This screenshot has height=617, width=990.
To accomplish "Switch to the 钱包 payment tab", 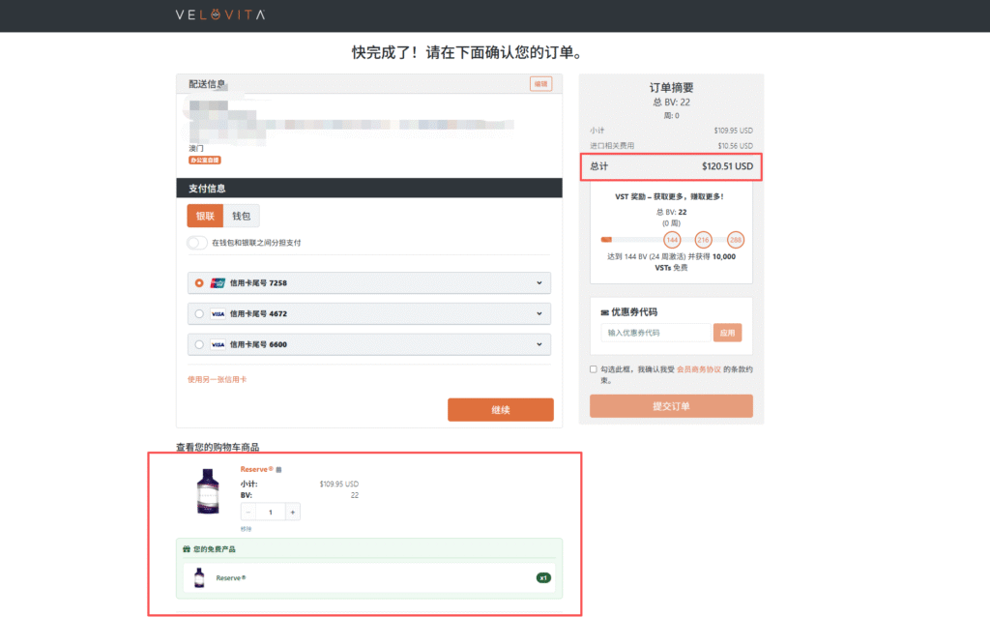I will point(241,216).
